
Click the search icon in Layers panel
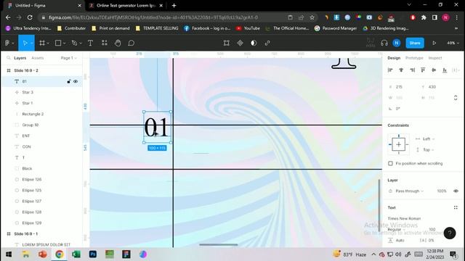[9, 58]
